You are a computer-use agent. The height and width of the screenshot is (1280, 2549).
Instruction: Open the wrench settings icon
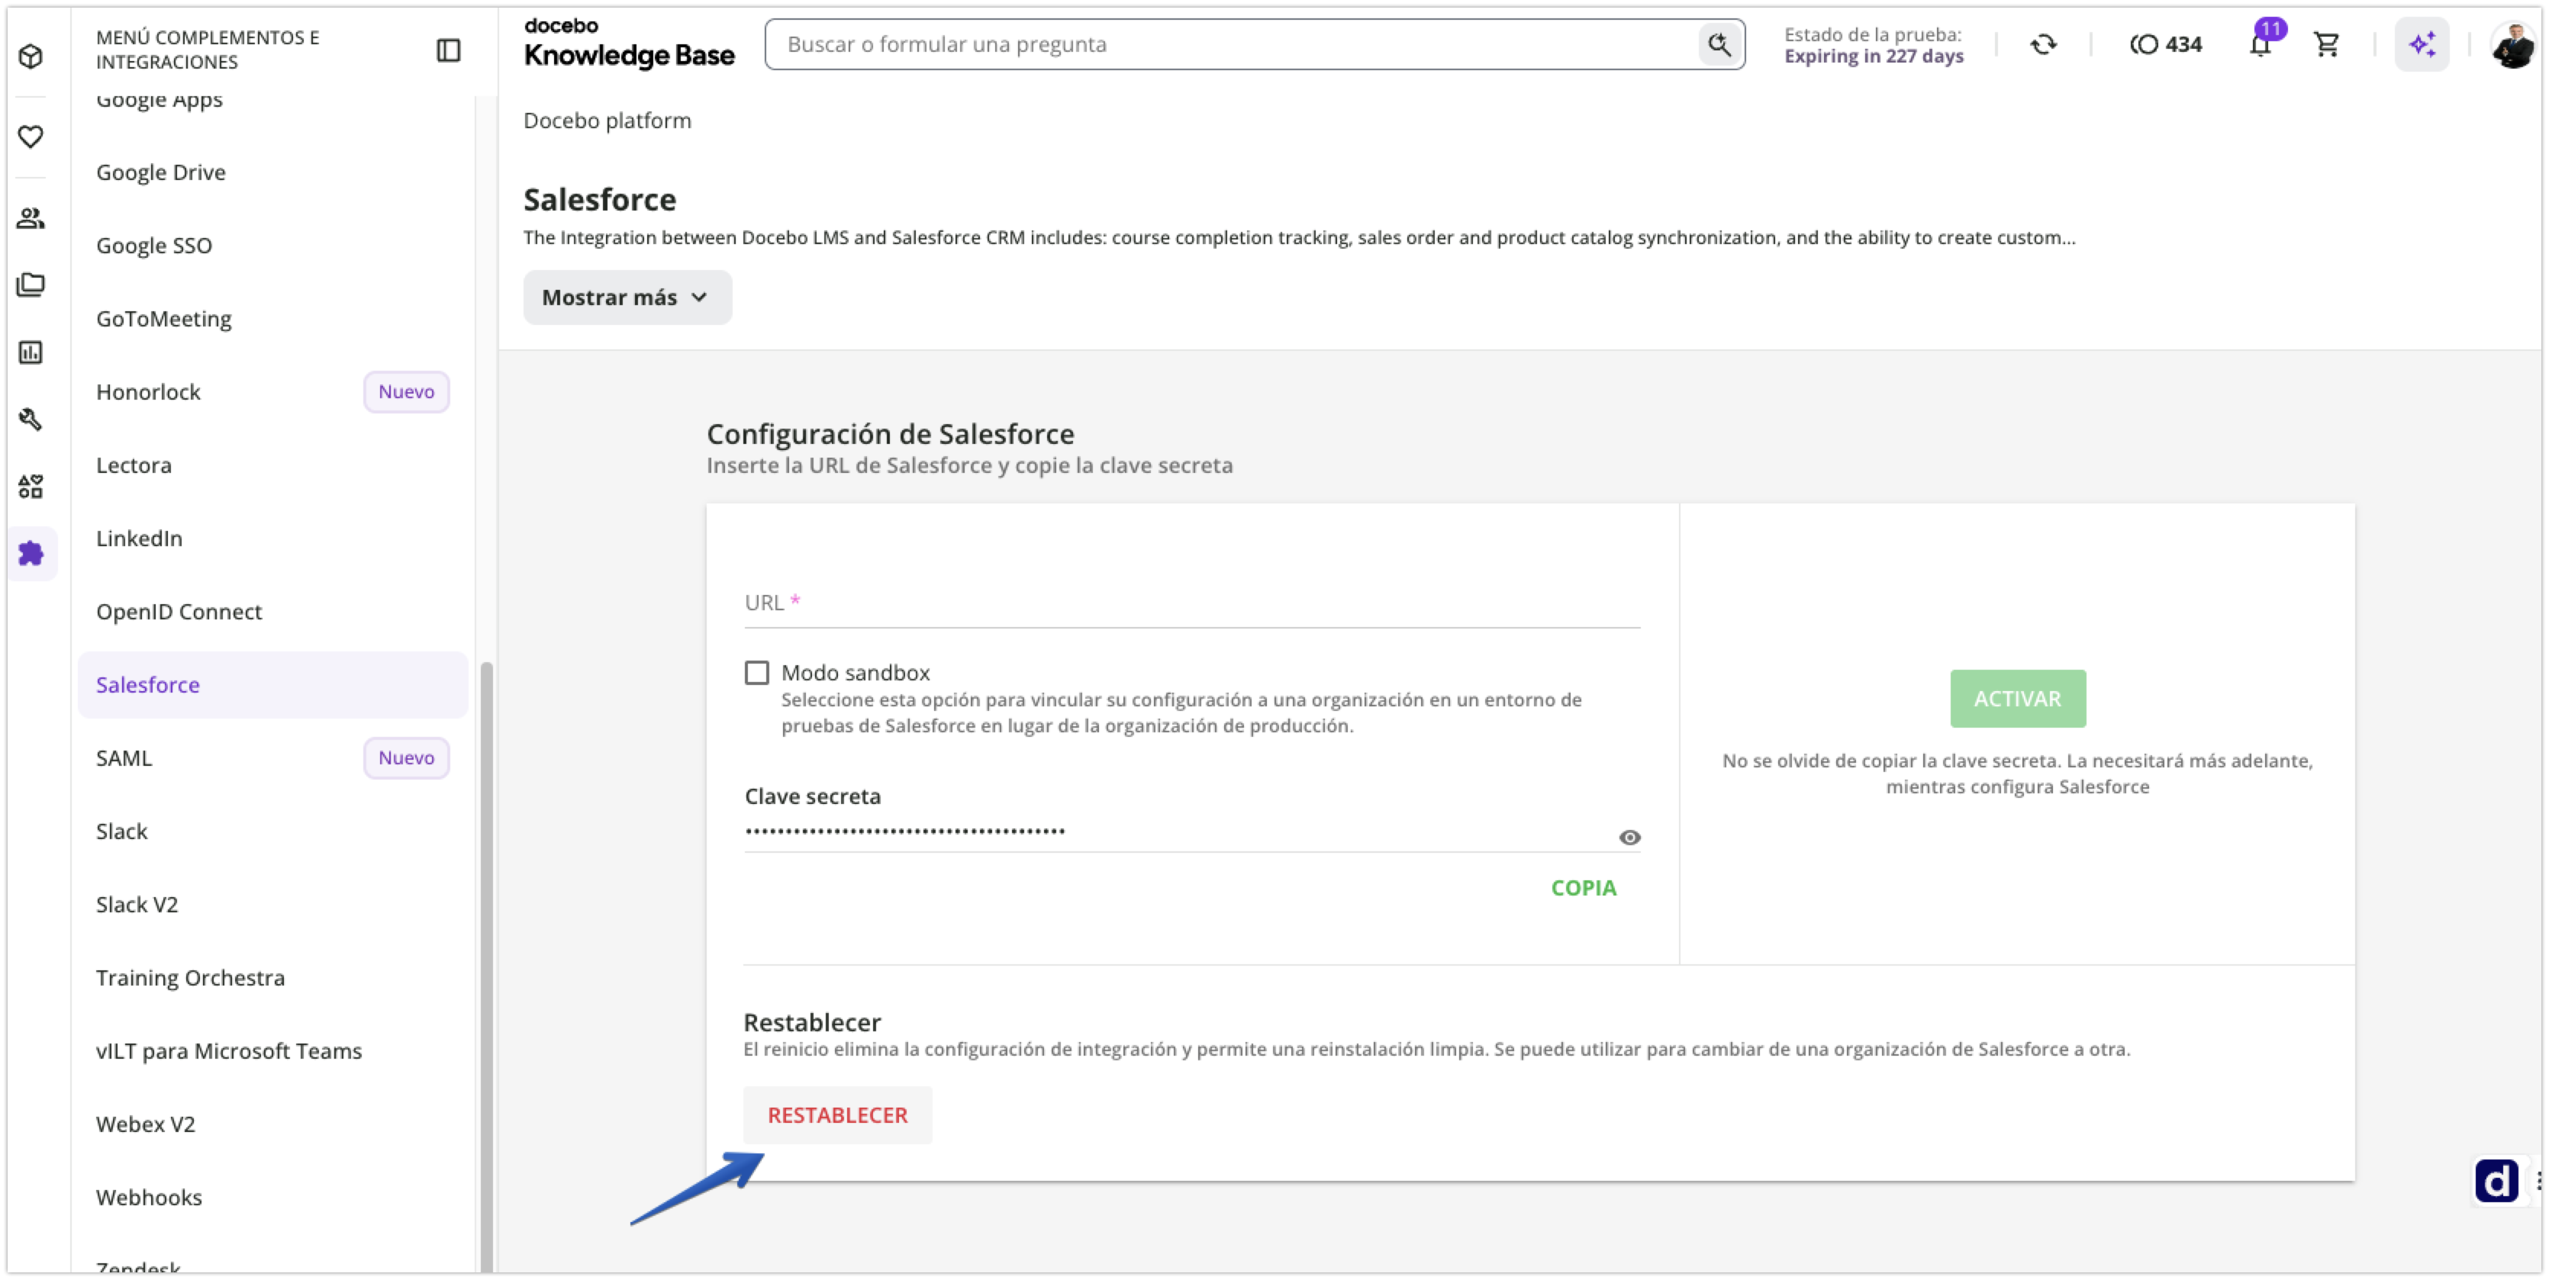(x=31, y=420)
